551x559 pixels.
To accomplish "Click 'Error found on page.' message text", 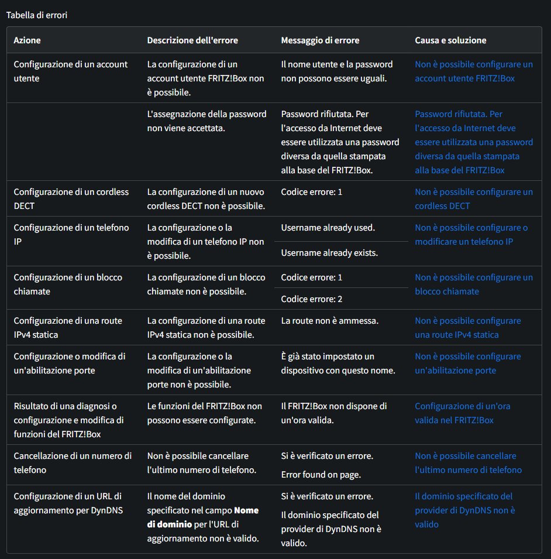I will [x=321, y=475].
